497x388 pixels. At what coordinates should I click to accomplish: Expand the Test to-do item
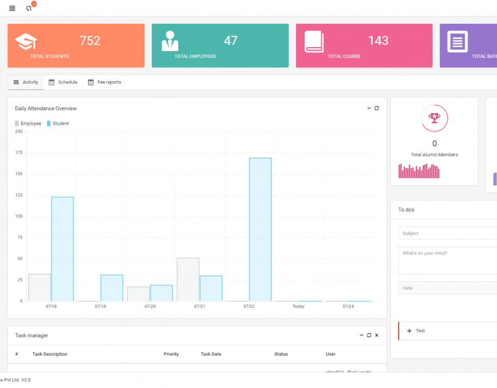410,331
